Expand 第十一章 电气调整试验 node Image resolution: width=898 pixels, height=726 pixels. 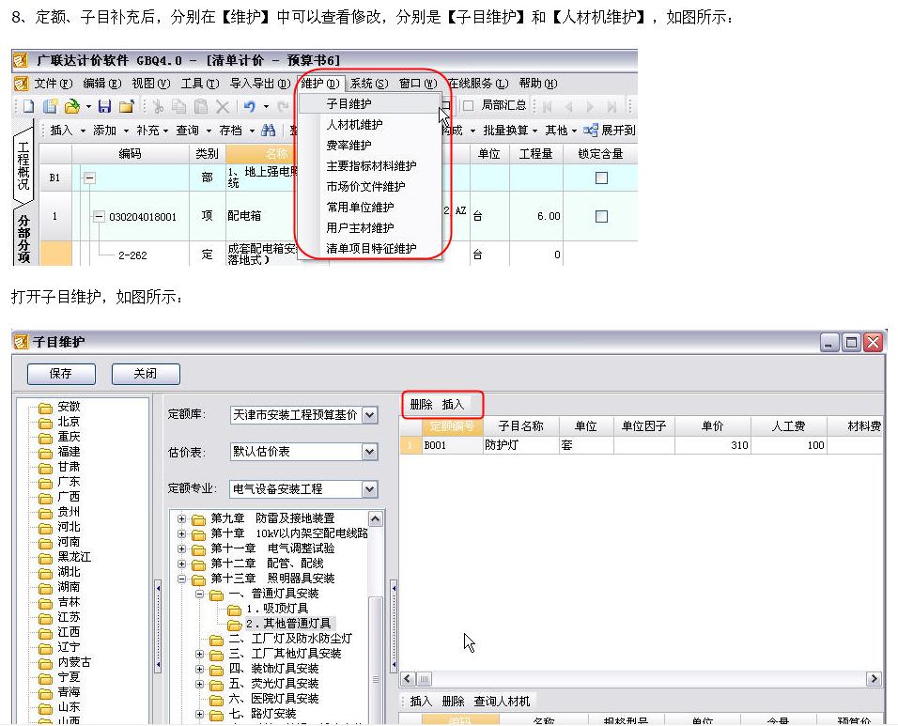pos(181,548)
